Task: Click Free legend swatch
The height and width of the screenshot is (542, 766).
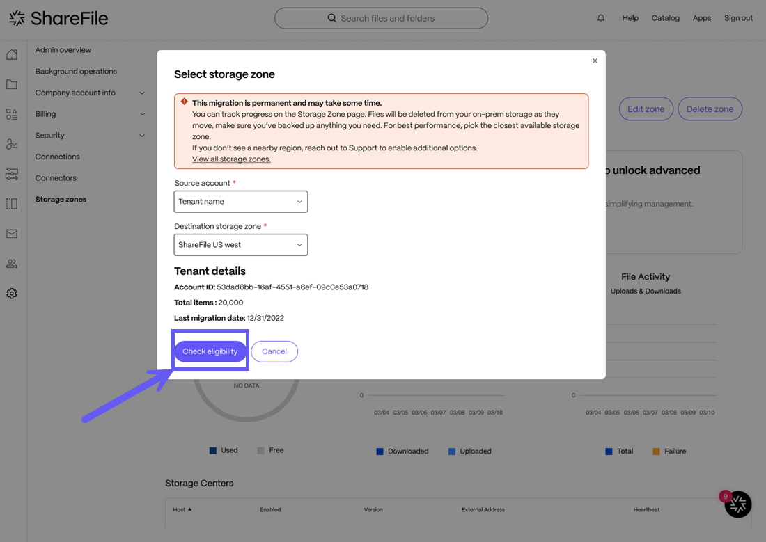Action: pos(261,451)
